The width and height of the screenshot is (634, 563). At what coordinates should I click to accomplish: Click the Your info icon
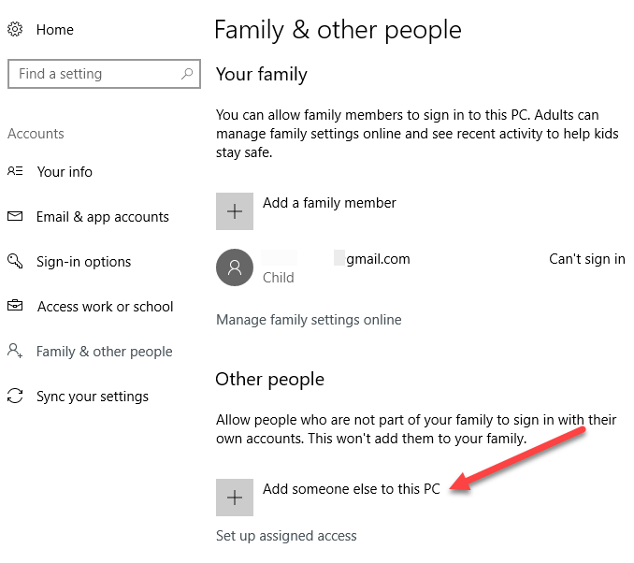15,171
